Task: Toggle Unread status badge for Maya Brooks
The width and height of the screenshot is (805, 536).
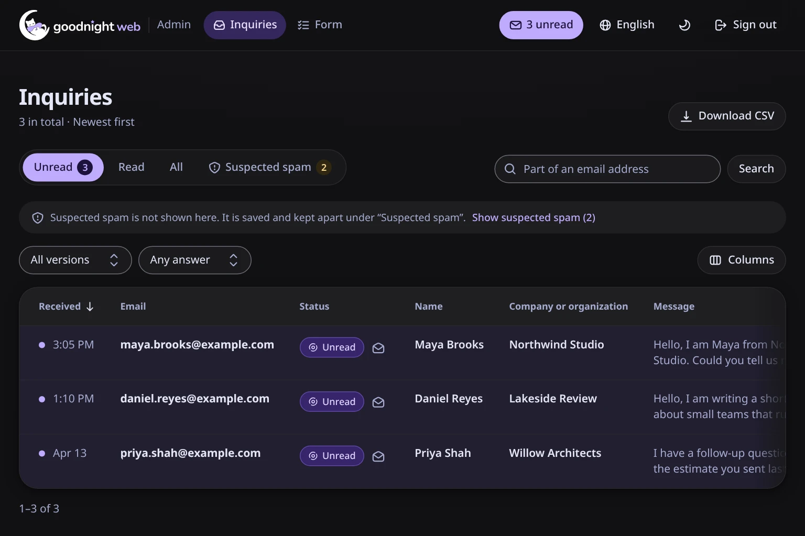Action: [332, 347]
